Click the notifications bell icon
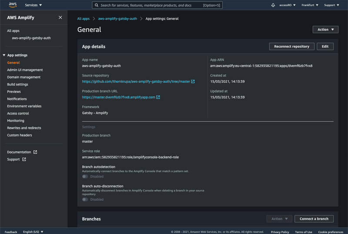The image size is (348, 234). click(273, 5)
